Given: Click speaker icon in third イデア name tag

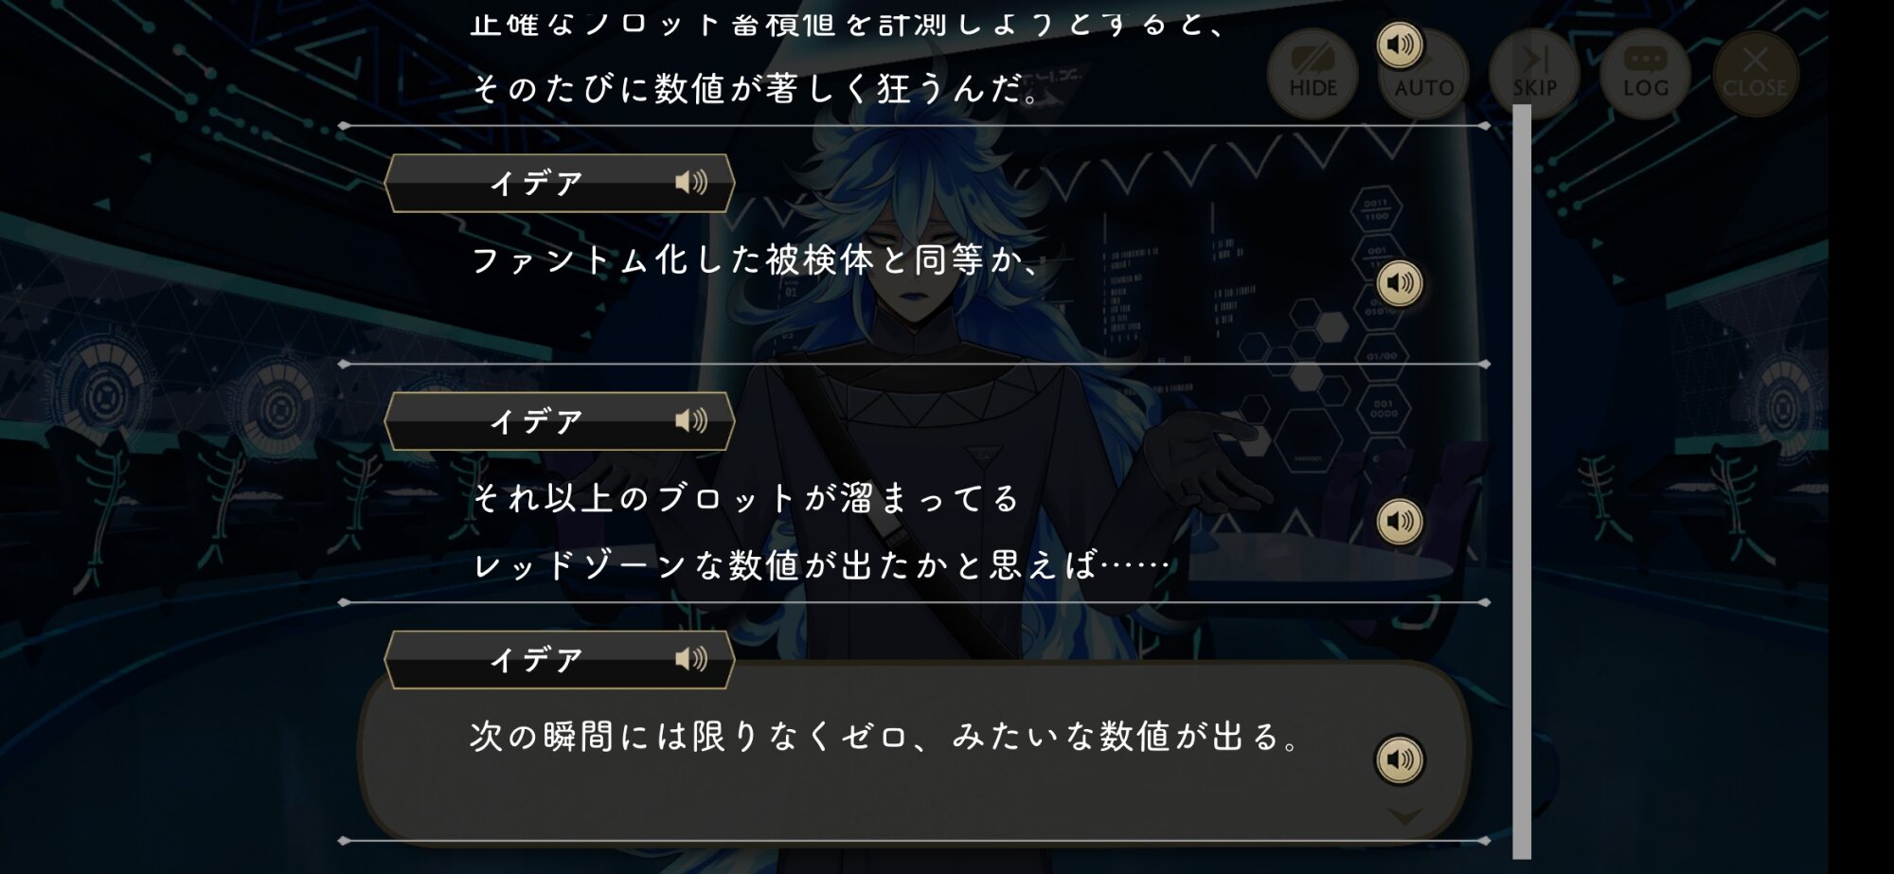Looking at the screenshot, I should (691, 659).
